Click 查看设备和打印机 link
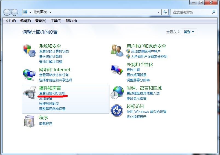 (x=52, y=93)
